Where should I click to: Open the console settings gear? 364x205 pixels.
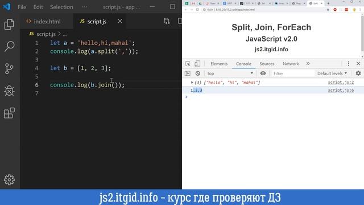[358, 73]
